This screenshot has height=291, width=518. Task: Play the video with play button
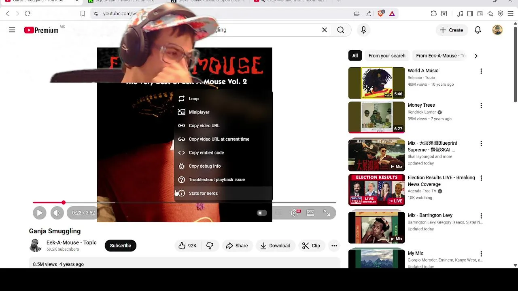pos(40,213)
